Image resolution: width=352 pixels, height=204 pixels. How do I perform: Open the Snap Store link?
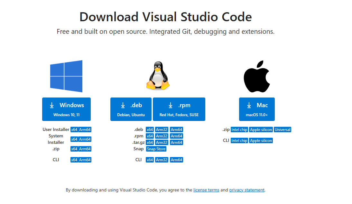[156, 149]
